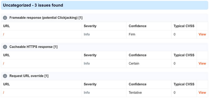Image resolution: width=210 pixels, height=103 pixels.
Task: Click Typical CVSS header in Request URL table
Action: [184, 84]
